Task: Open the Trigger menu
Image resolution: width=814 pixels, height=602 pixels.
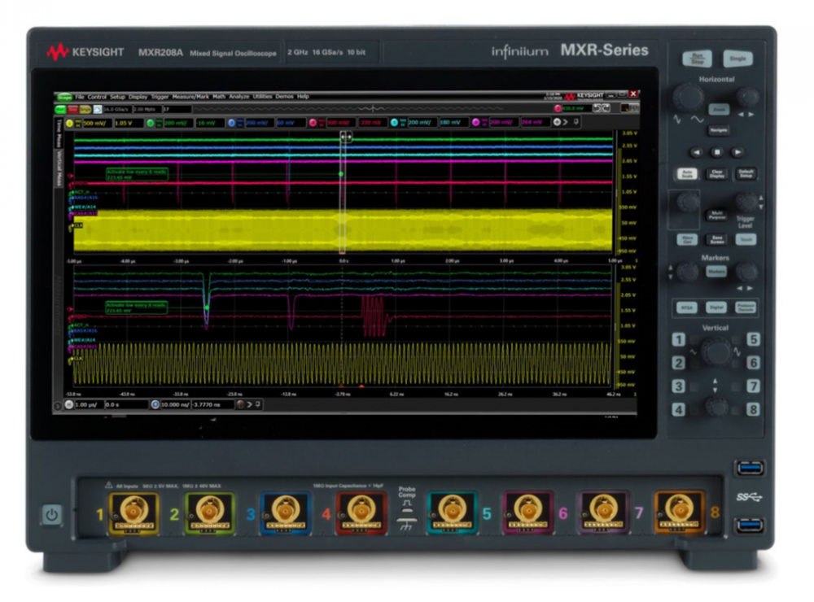Action: [160, 97]
